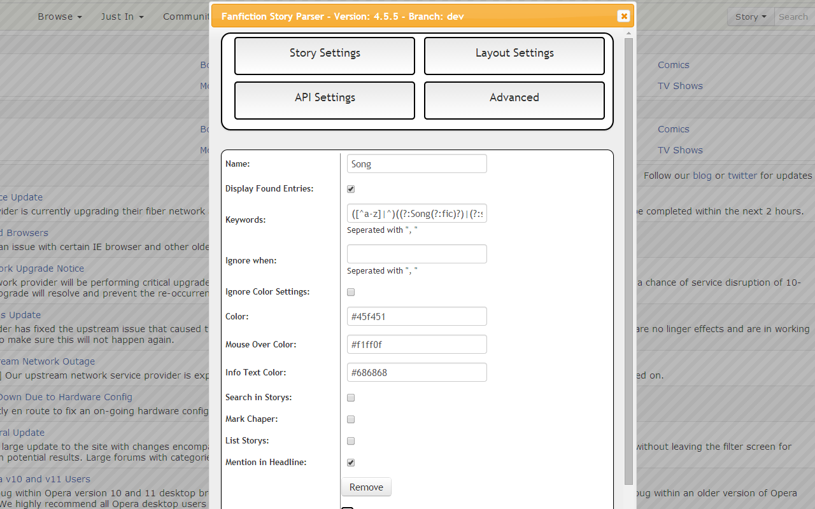This screenshot has width=815, height=509.
Task: Click the dialog vertical scrollbar thumb
Action: (628, 261)
